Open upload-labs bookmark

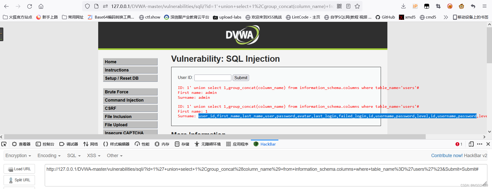[x=227, y=17]
